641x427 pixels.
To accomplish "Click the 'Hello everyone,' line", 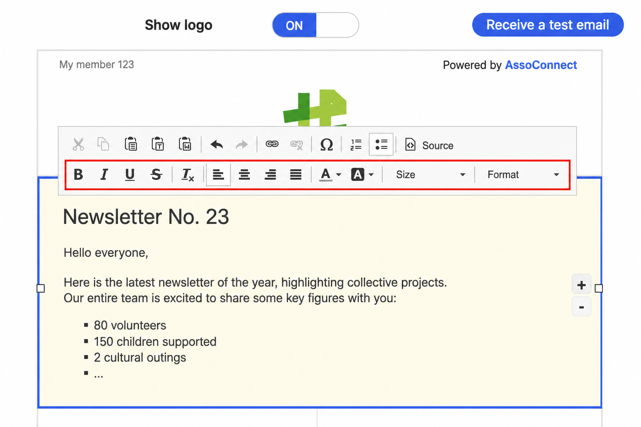I will coord(106,253).
